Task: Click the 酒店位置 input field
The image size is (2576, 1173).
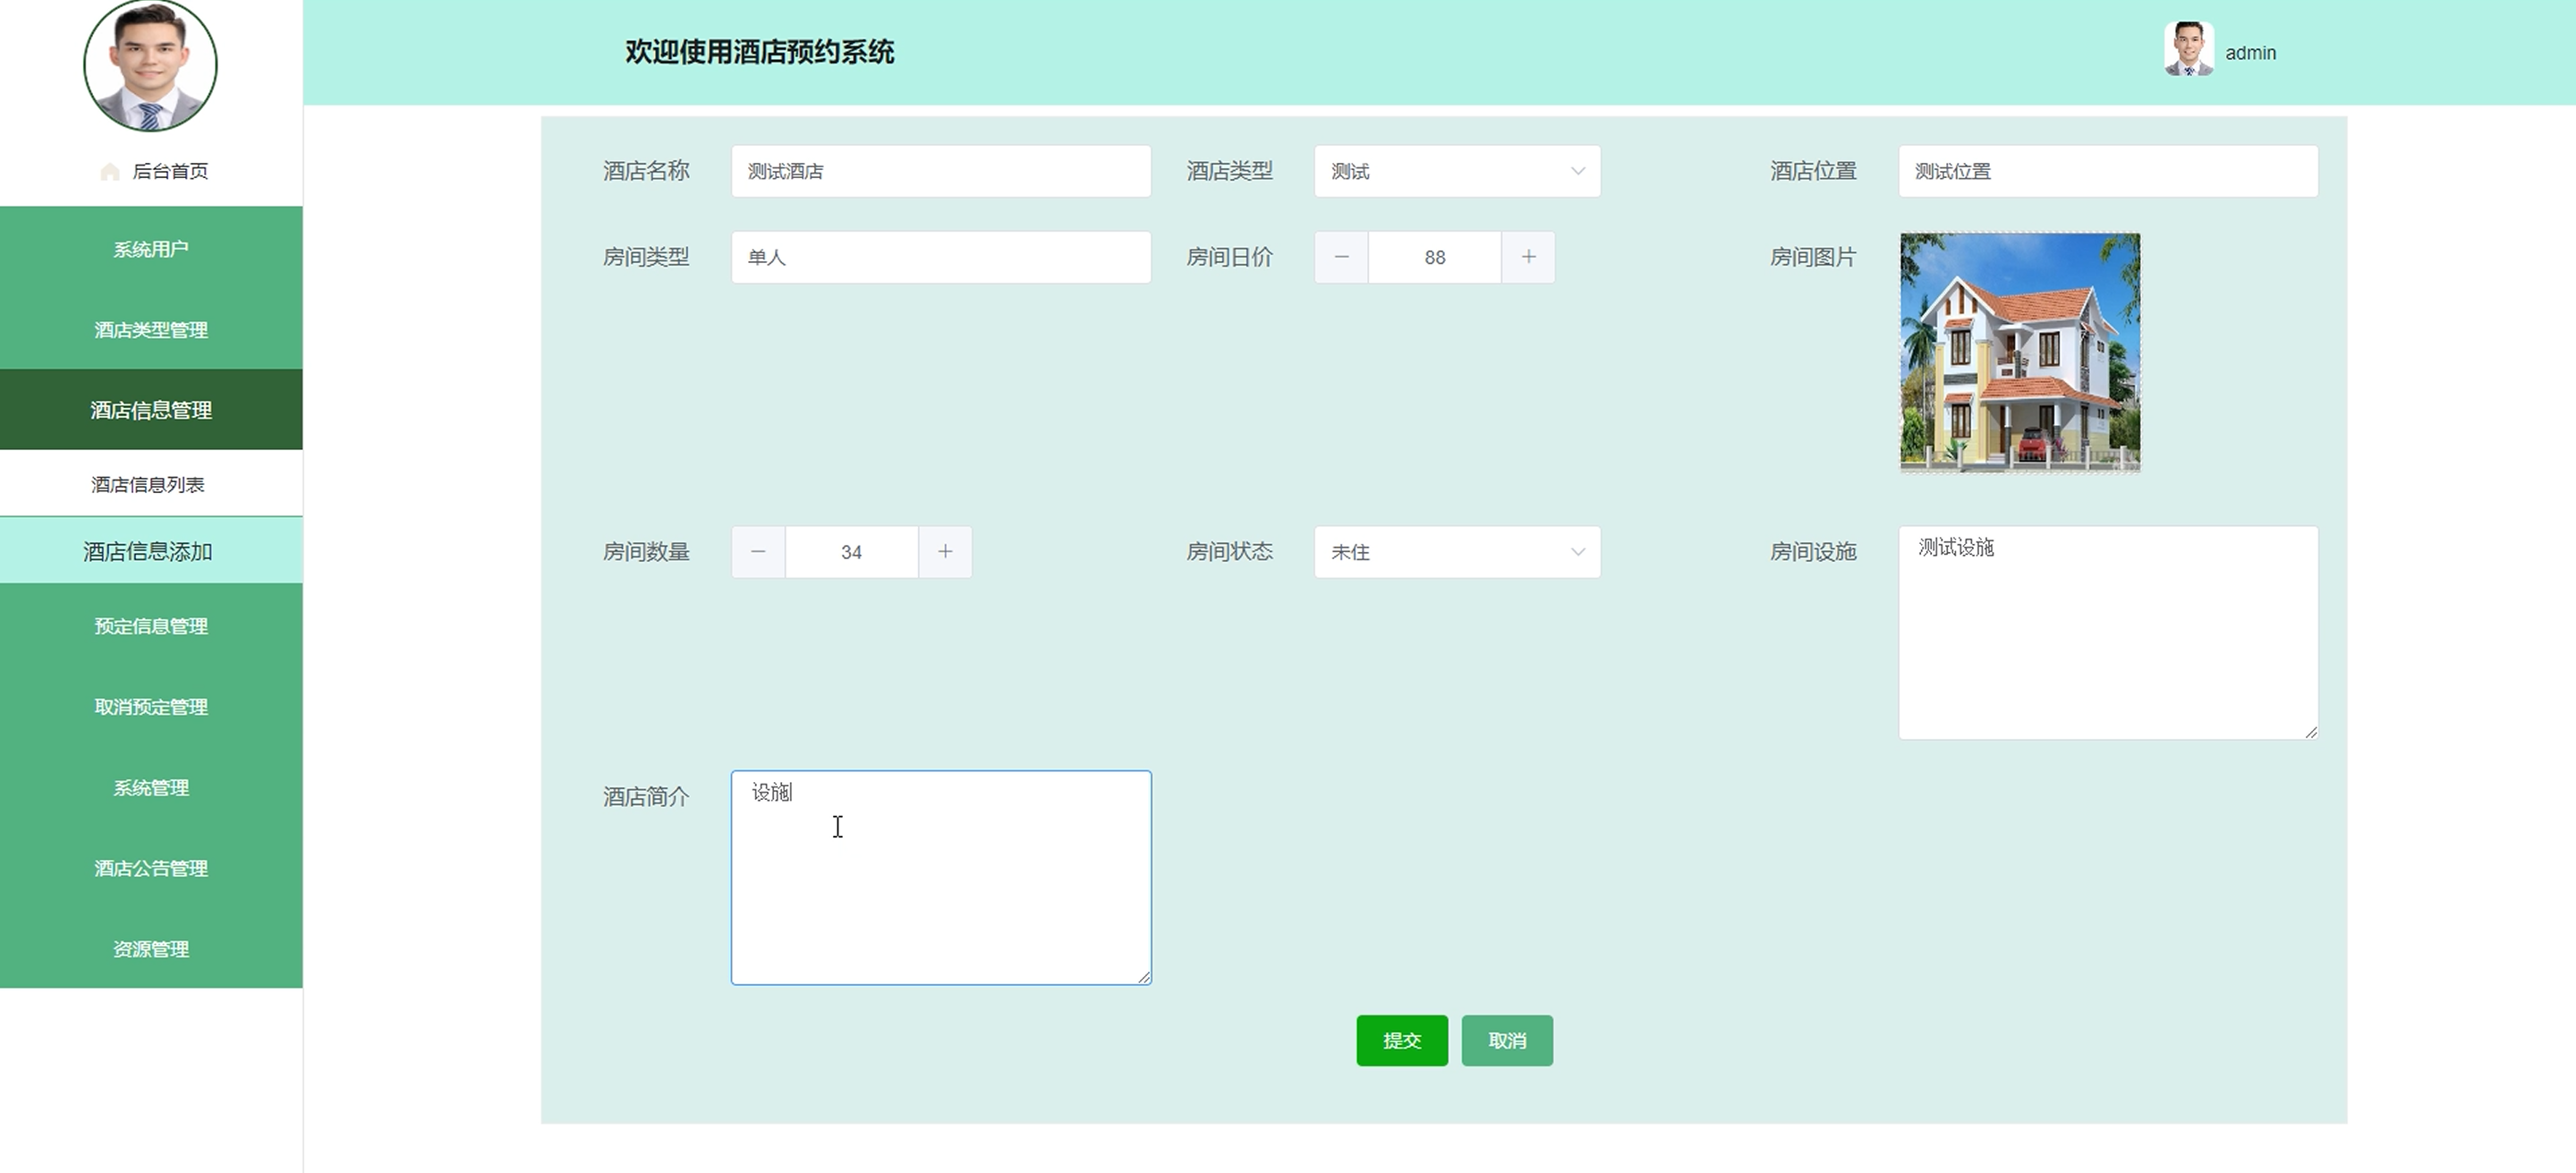Action: click(2107, 171)
